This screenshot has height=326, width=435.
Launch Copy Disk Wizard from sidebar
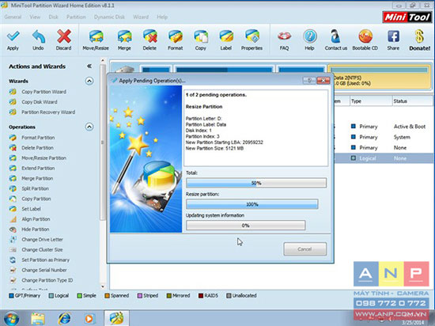point(40,102)
